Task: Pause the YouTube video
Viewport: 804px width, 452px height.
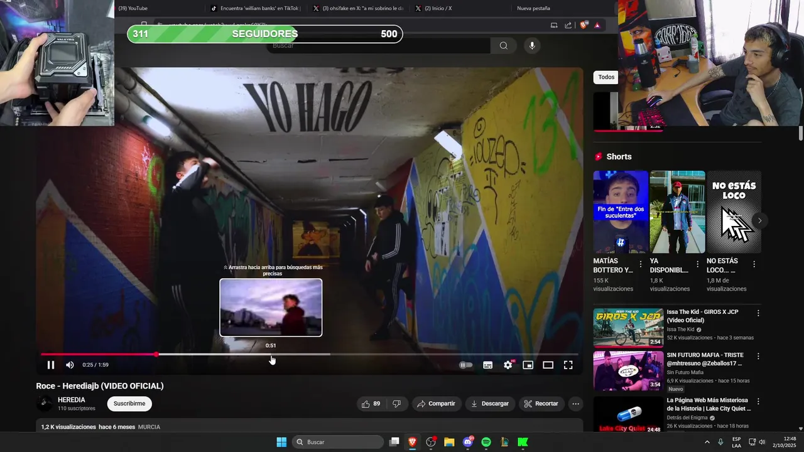Action: (51, 365)
